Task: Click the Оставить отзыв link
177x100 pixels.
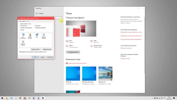Action: (125, 59)
